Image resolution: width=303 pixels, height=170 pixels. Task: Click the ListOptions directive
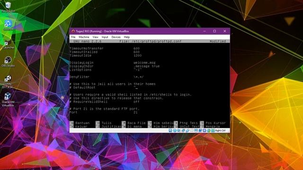pos(80,70)
